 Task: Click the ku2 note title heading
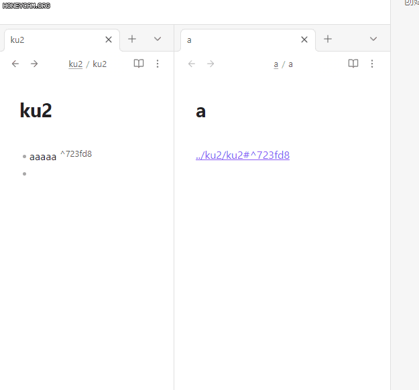tap(36, 111)
